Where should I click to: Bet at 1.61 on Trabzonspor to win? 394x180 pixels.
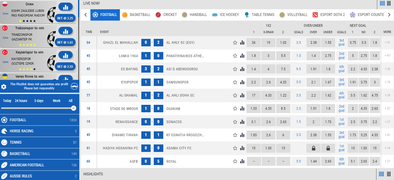(x=65, y=42)
